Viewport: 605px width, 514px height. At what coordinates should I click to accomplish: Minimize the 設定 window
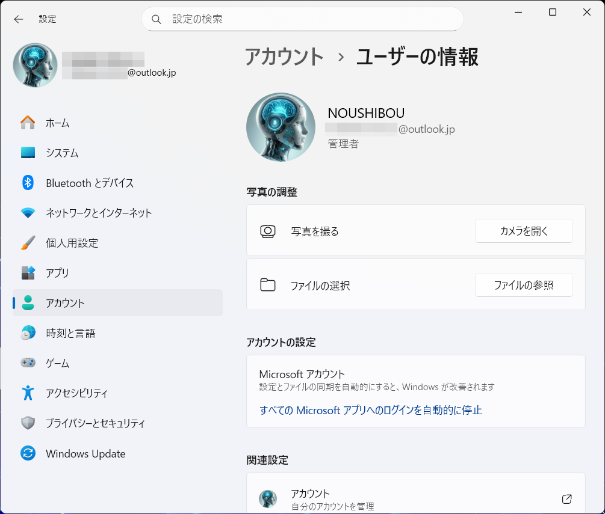click(x=518, y=13)
